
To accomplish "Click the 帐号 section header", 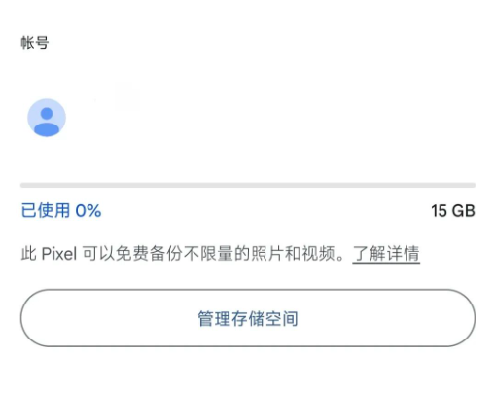I will (x=35, y=43).
